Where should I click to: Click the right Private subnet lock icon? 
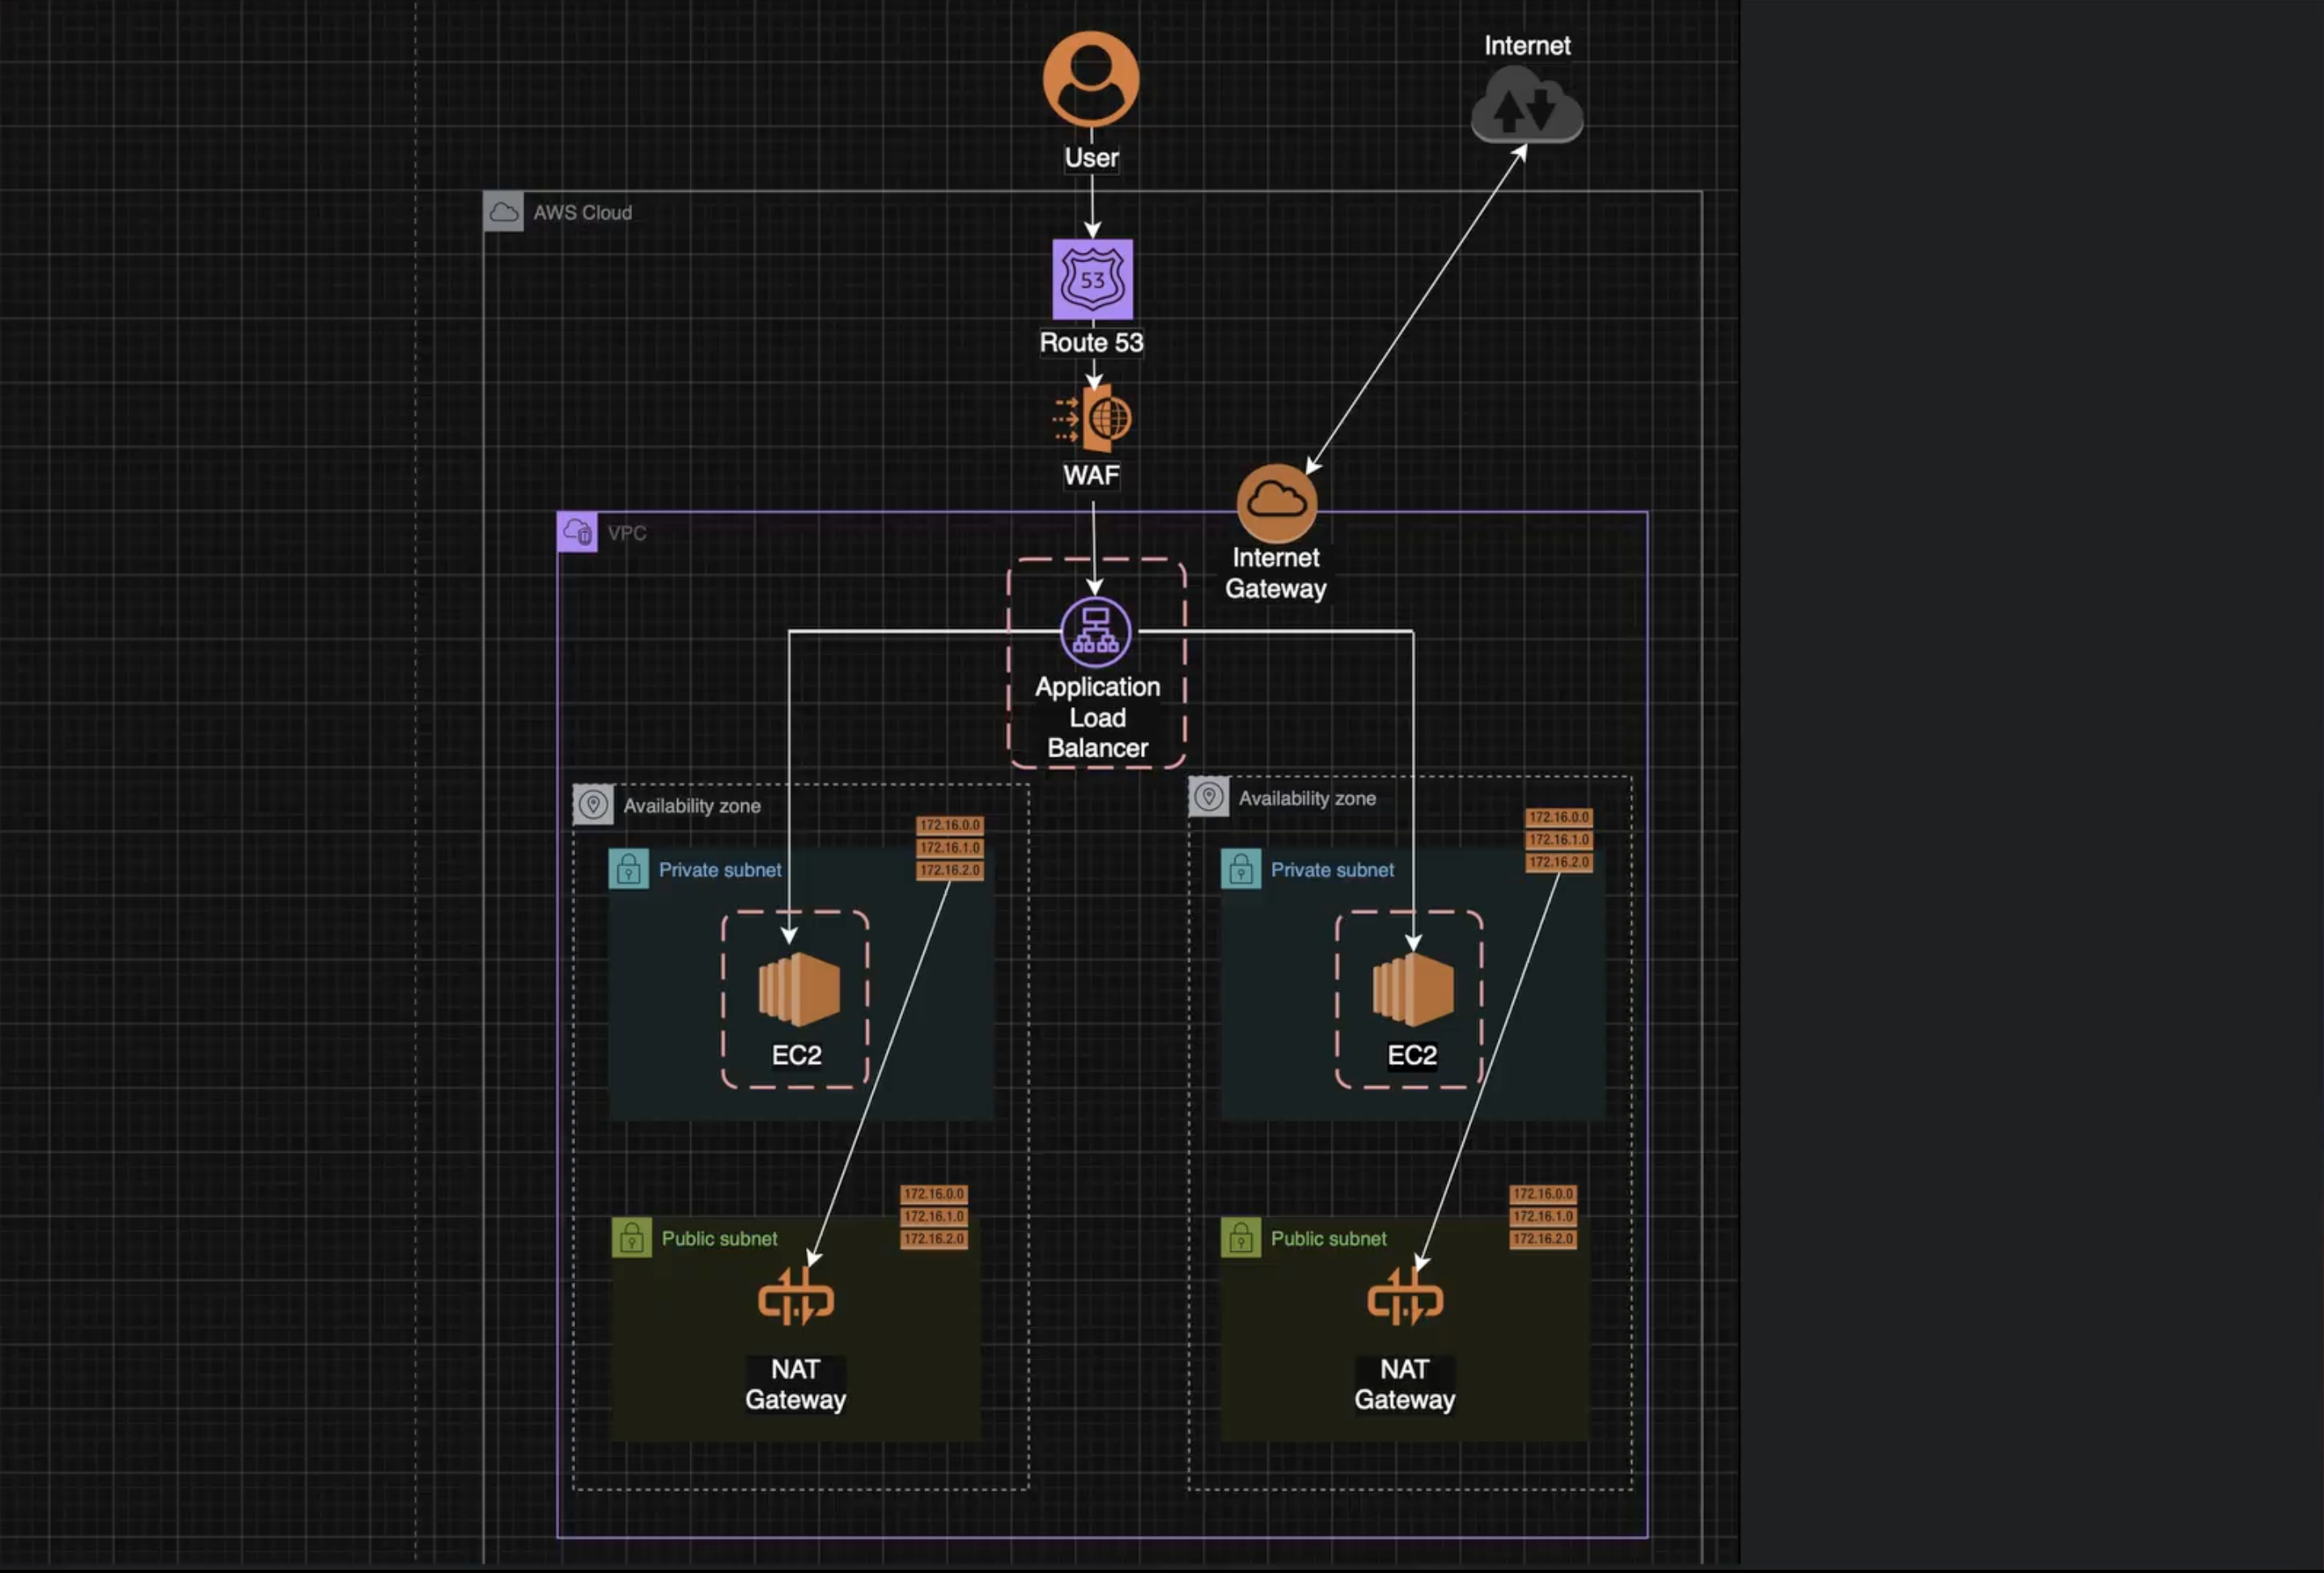[x=1241, y=869]
